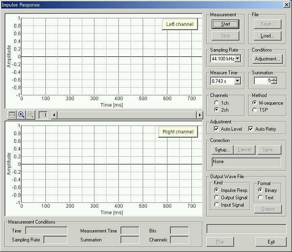This screenshot has height=252, width=292.
Task: Click the Left channel label
Action: click(180, 24)
